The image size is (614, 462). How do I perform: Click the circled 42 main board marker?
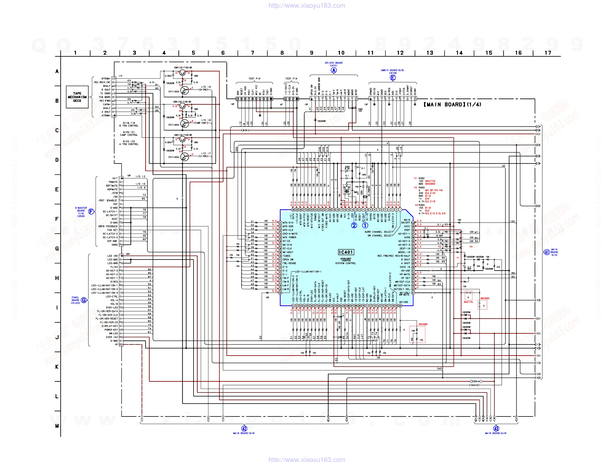click(244, 428)
